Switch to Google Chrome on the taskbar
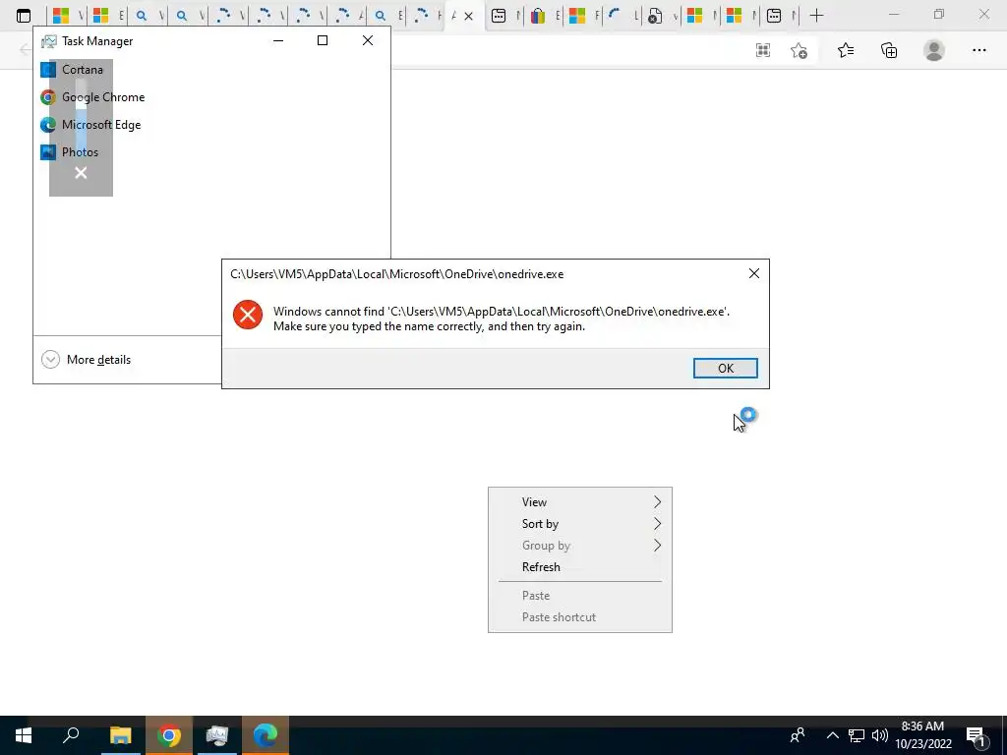 tap(169, 735)
